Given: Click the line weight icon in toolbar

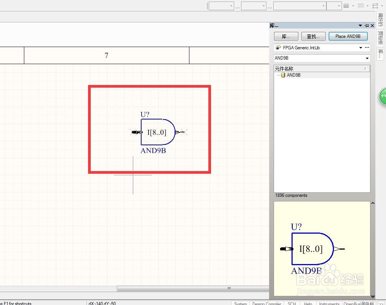Looking at the screenshot, I should pyautogui.click(x=346, y=6).
